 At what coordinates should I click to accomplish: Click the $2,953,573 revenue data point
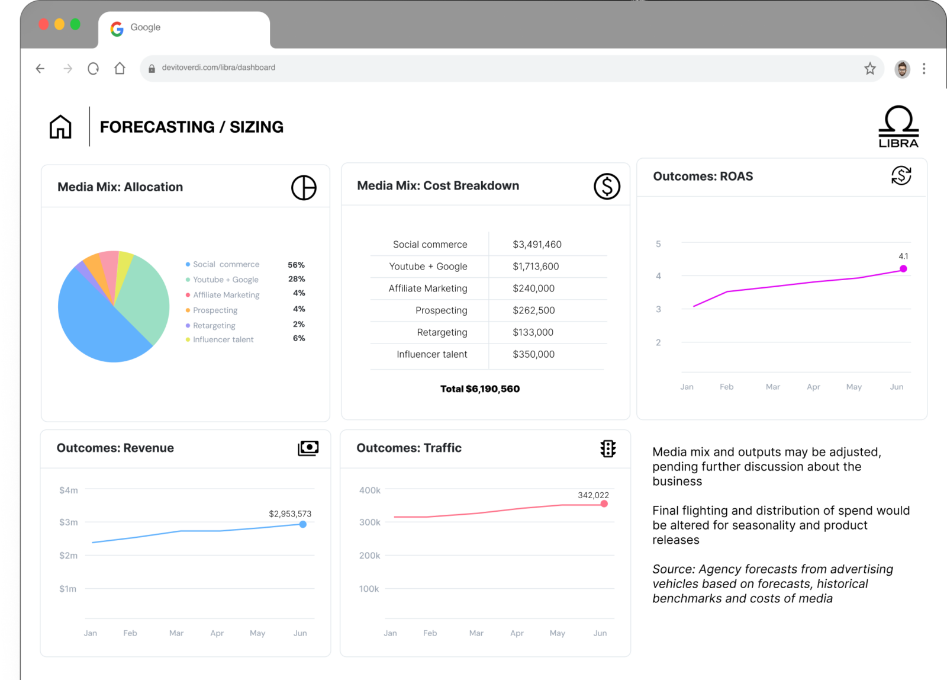coord(302,524)
